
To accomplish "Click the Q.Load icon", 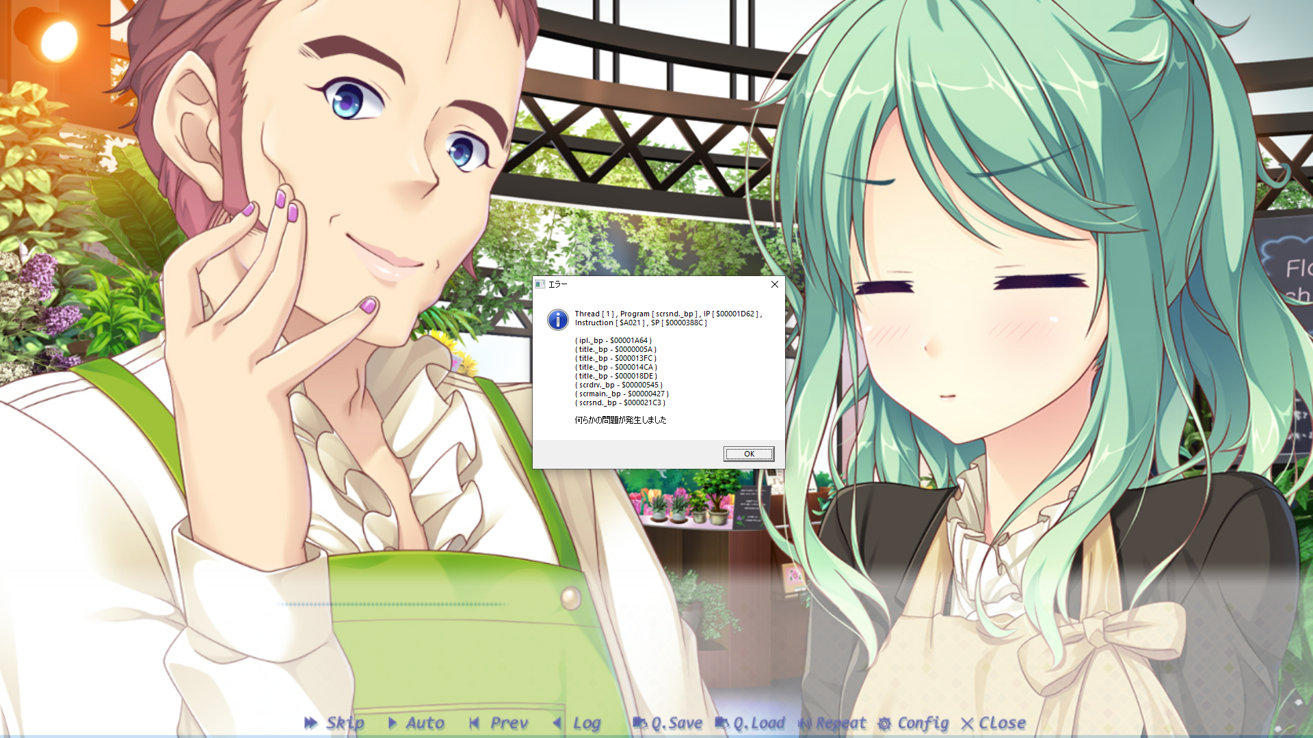I will click(x=722, y=723).
